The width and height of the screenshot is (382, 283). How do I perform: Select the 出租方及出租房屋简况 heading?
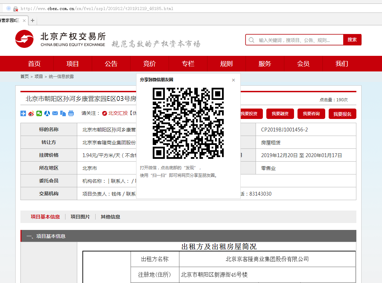[x=219, y=247]
